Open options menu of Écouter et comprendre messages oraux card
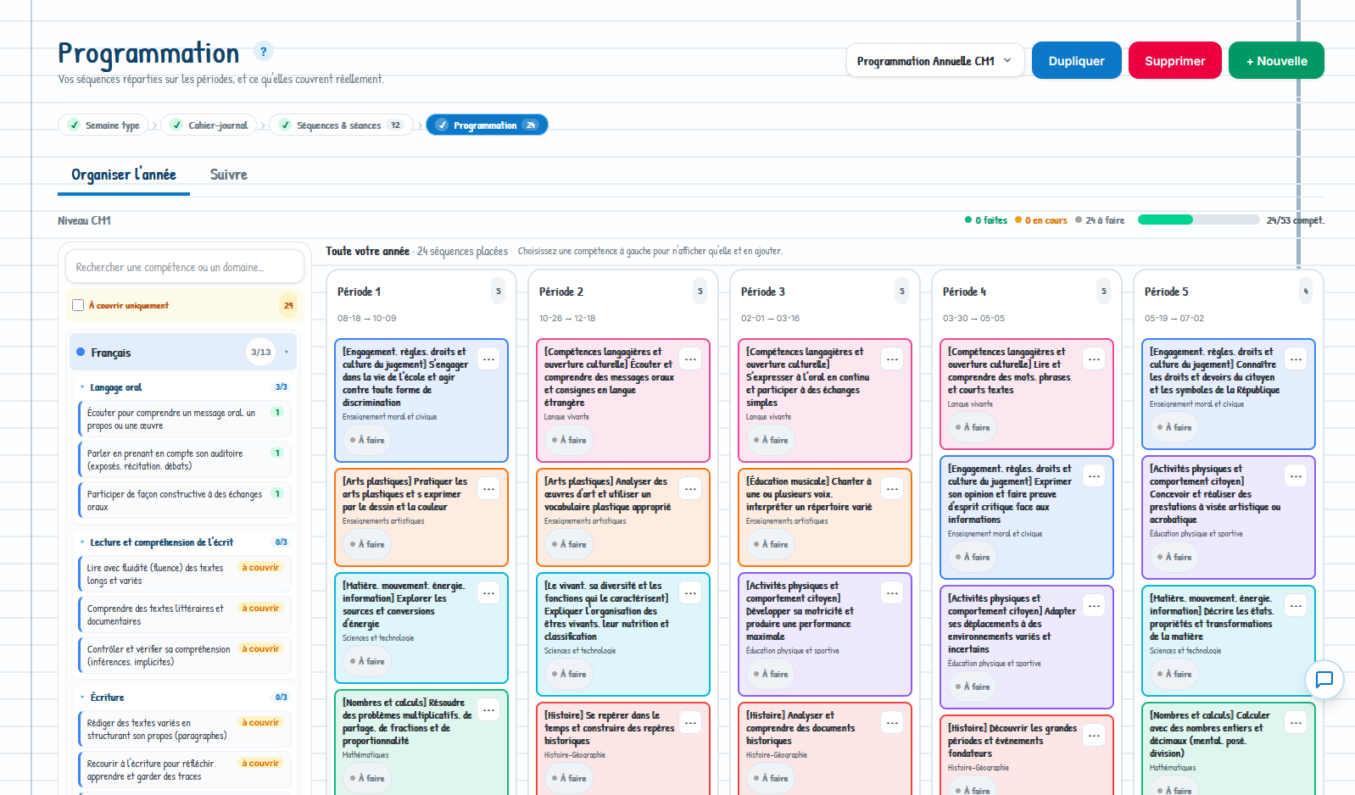Image resolution: width=1355 pixels, height=795 pixels. 691,359
